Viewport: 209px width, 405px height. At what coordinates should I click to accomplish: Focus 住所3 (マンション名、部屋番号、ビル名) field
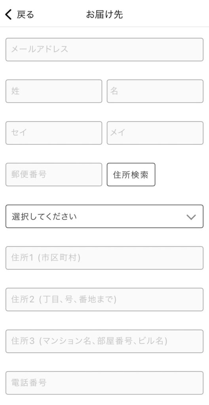pyautogui.click(x=104, y=341)
